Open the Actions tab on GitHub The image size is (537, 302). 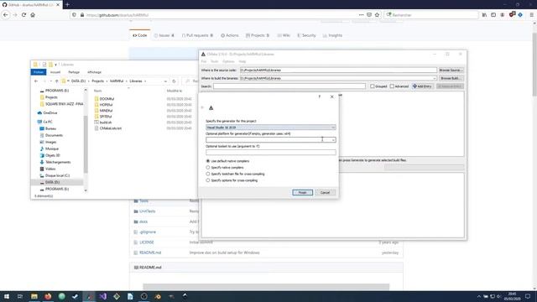(x=229, y=35)
